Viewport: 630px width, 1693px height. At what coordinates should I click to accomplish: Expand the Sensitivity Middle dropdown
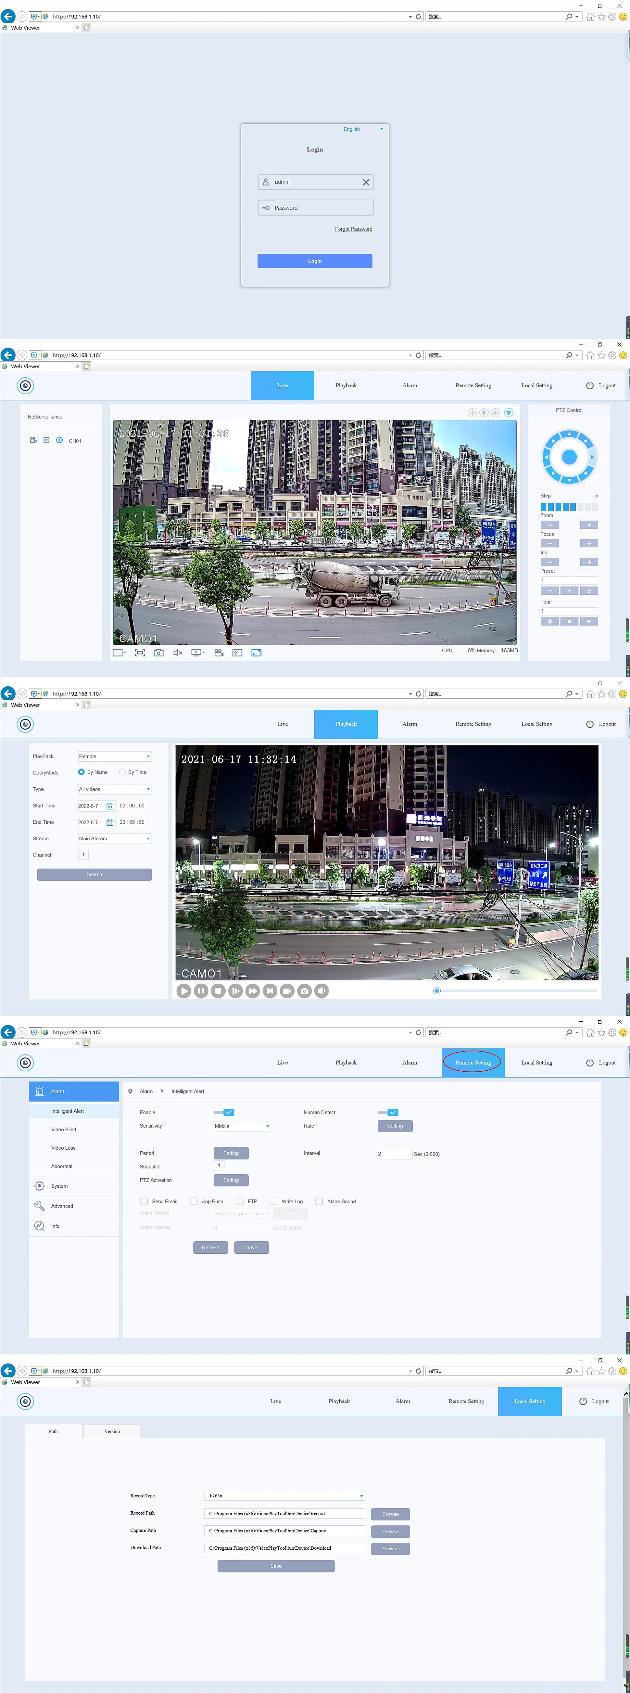(242, 1126)
